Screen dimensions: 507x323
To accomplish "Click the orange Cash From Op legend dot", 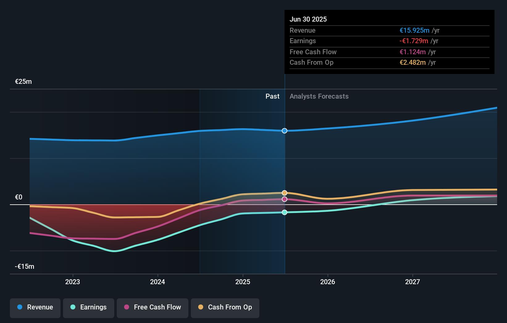I will (201, 307).
